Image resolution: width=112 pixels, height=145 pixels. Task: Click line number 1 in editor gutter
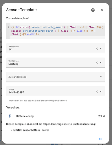pyautogui.click(x=9, y=27)
